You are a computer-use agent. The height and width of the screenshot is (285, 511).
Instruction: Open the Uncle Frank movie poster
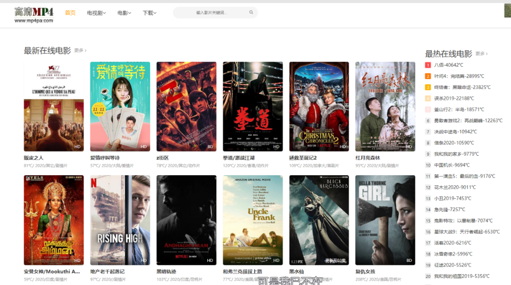click(253, 220)
